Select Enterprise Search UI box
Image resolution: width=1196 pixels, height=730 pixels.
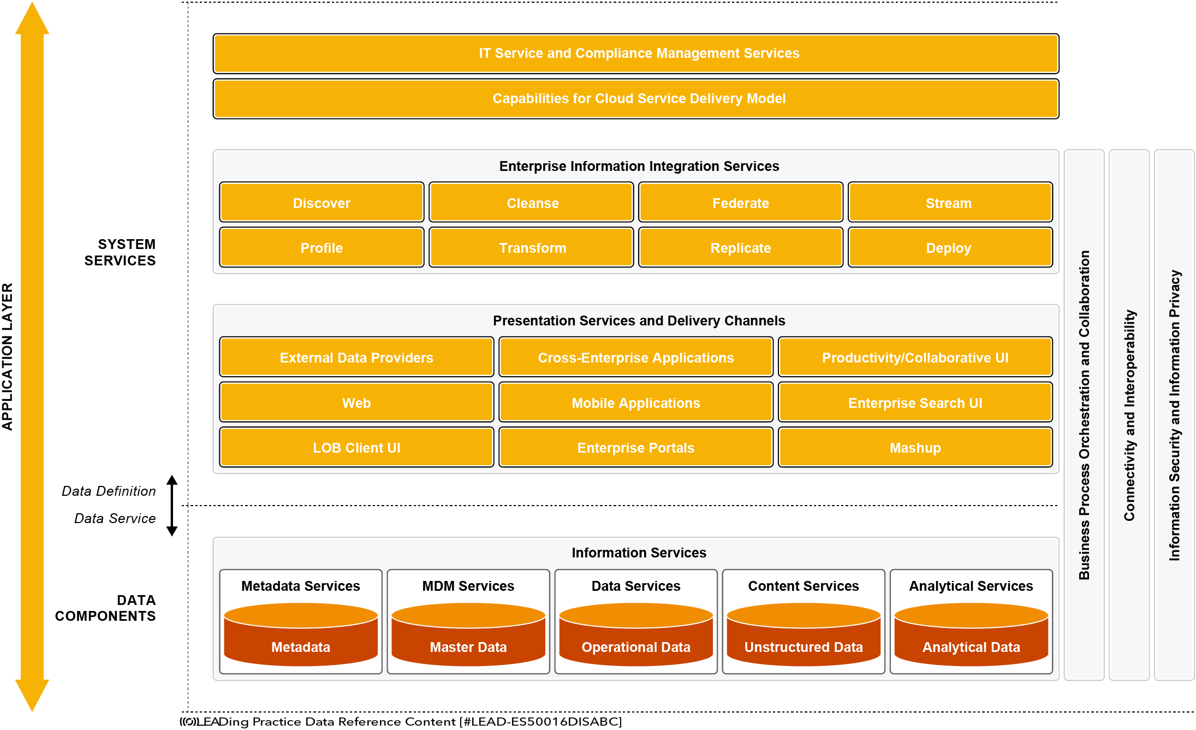click(915, 403)
